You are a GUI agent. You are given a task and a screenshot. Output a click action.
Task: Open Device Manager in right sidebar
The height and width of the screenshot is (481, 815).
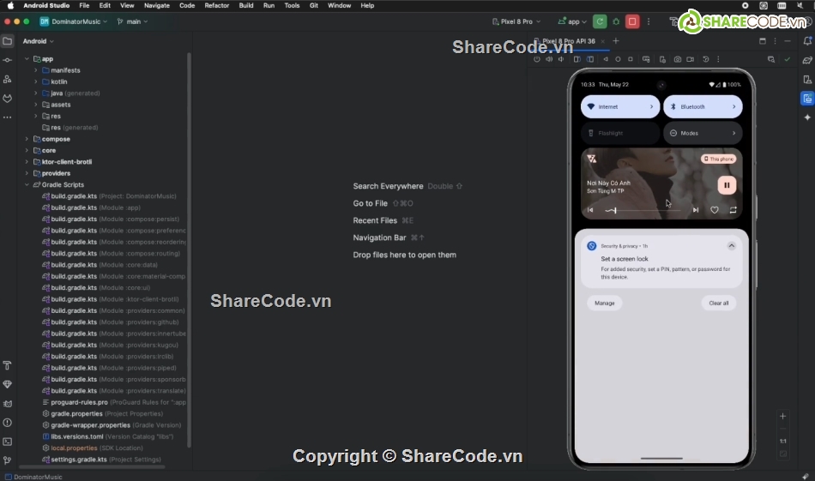click(807, 80)
